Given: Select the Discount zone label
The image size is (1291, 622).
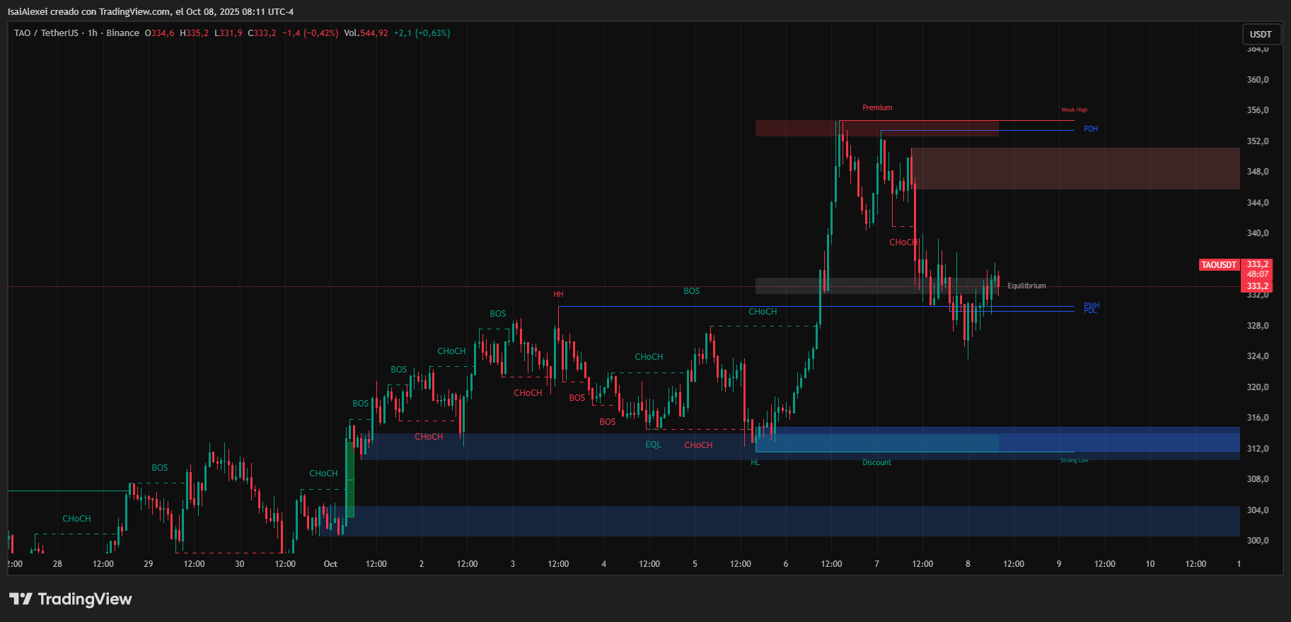Looking at the screenshot, I should (876, 462).
